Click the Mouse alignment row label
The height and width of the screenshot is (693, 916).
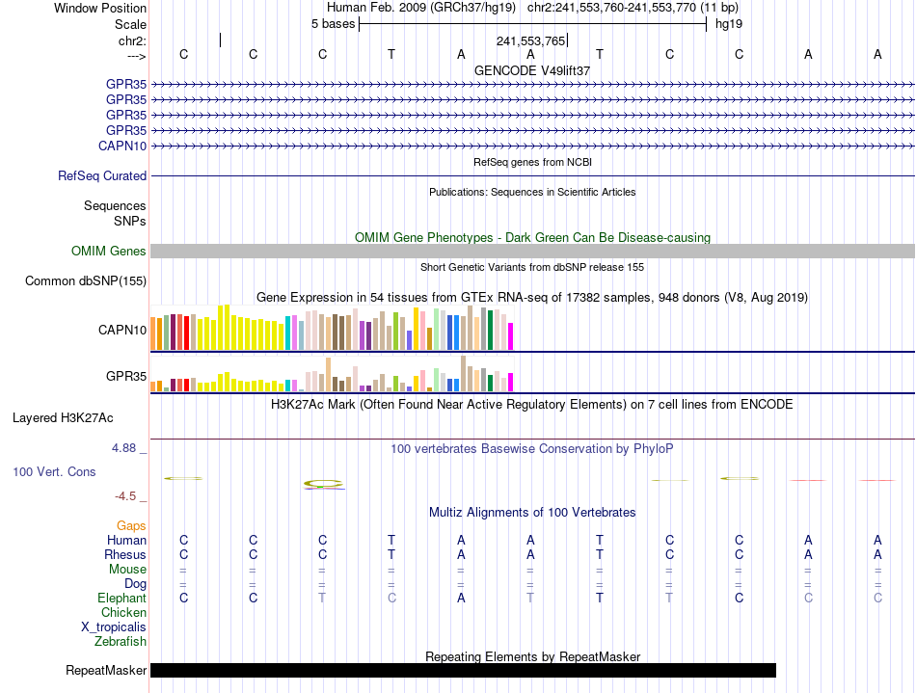pyautogui.click(x=127, y=570)
